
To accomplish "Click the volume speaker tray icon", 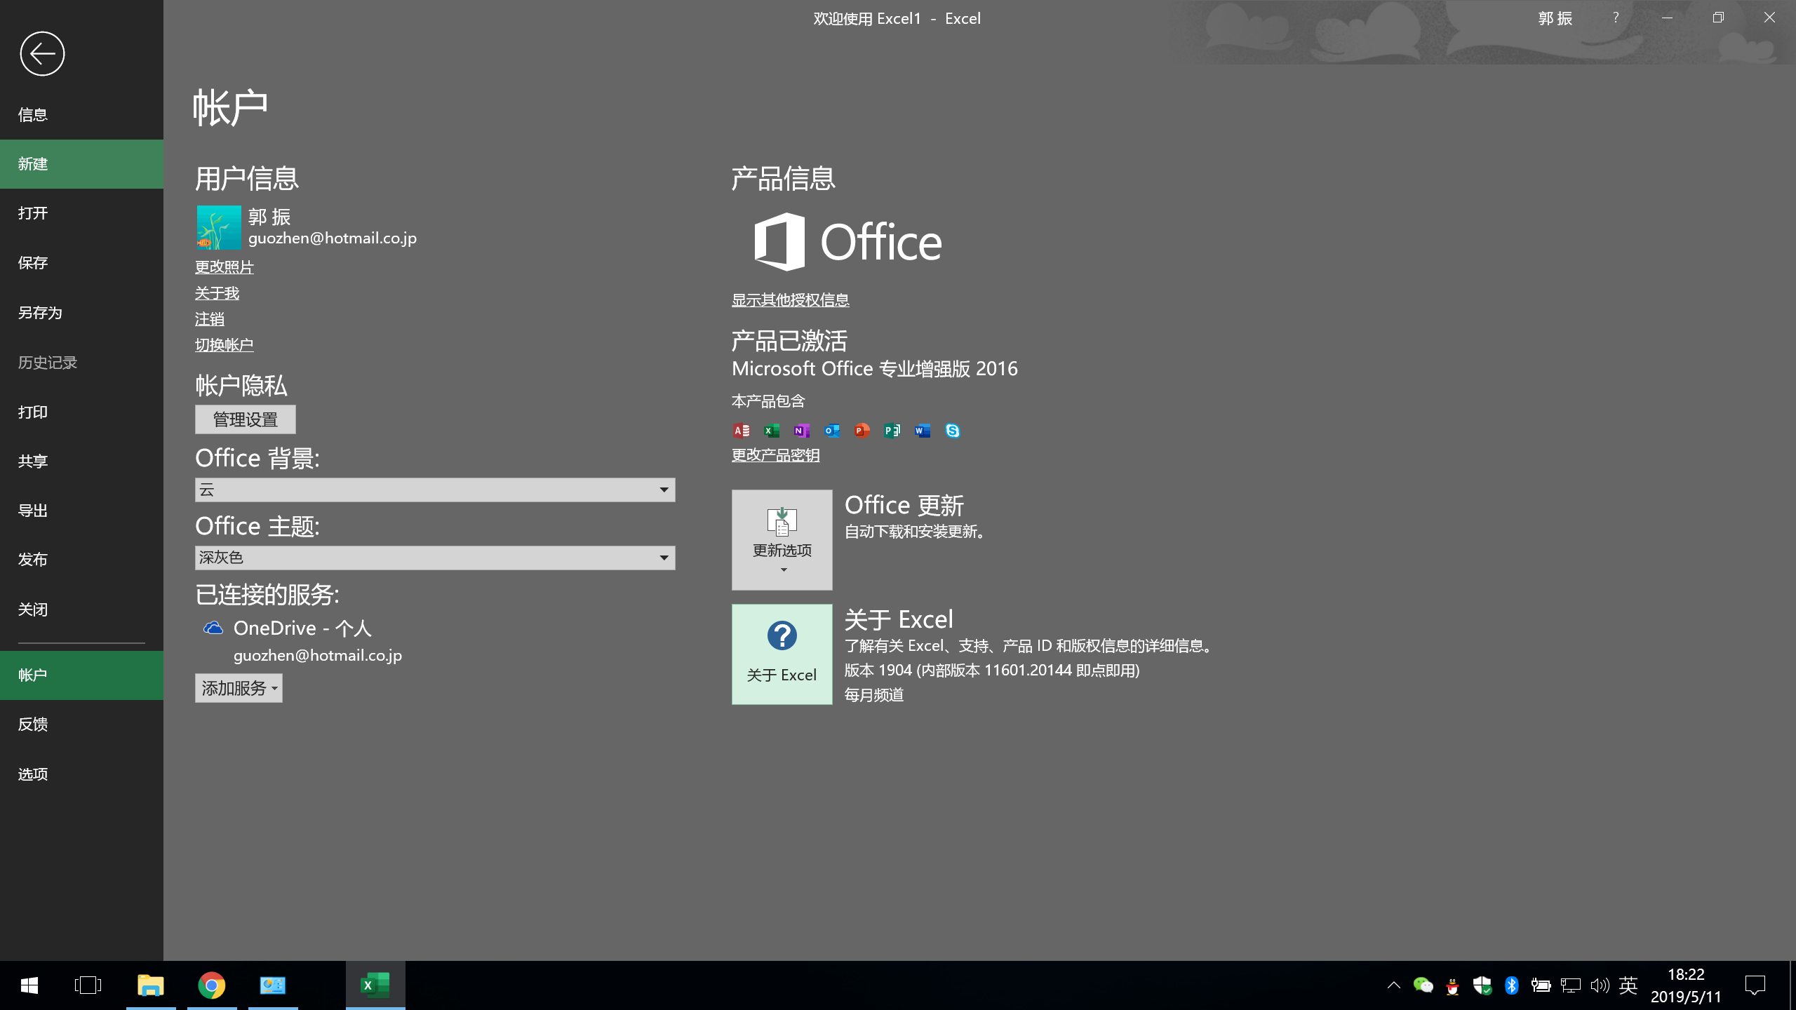I will 1600,985.
